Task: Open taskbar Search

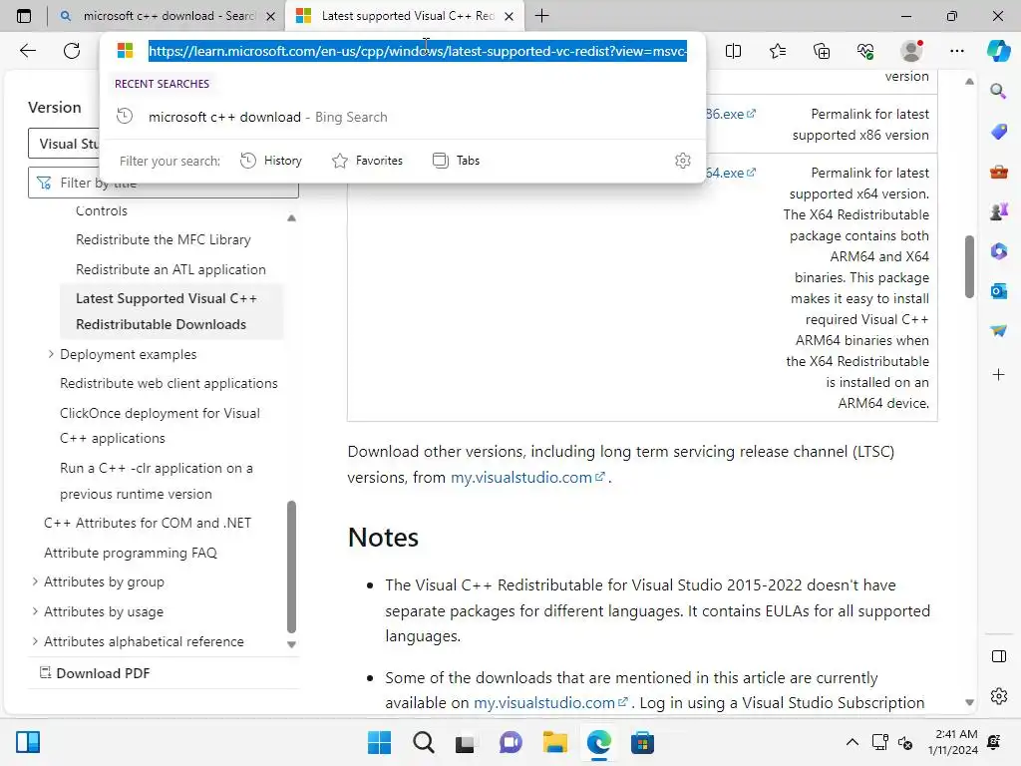Action: pos(423,742)
